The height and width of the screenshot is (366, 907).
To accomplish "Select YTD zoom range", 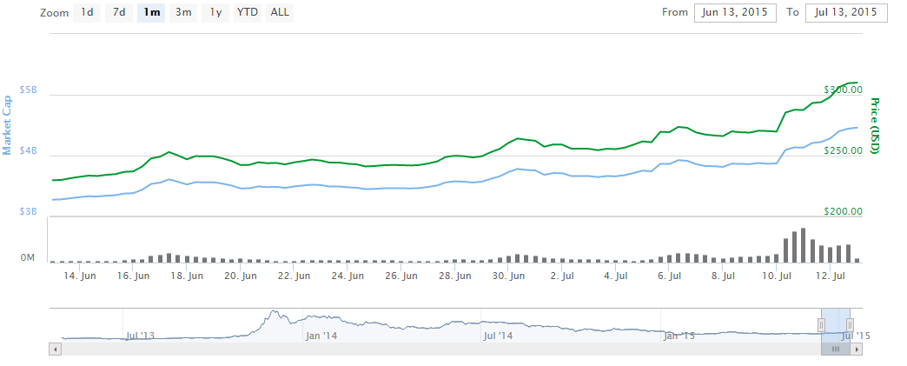I will (x=248, y=12).
